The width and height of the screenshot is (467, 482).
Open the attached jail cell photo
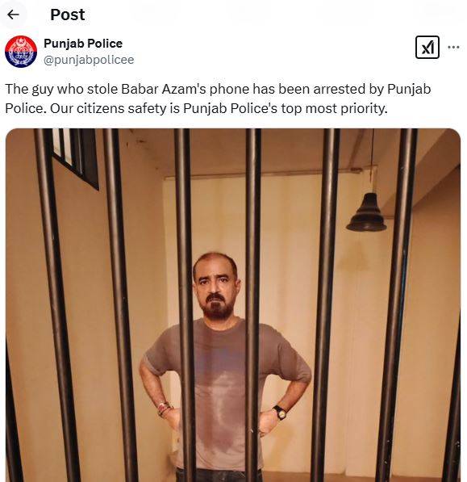point(233,305)
